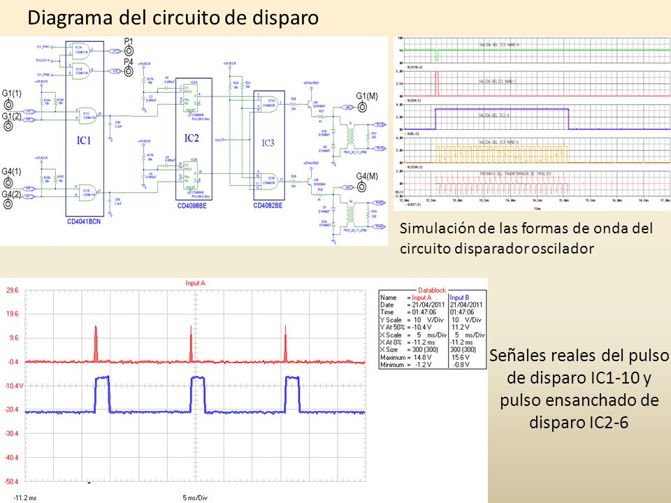The width and height of the screenshot is (671, 503).
Task: Click the first blue widened pulse
Action: [102, 394]
